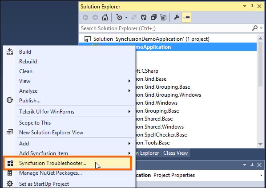Select the Grid.Base reference
Screen dimensions: 266x188
[151, 79]
